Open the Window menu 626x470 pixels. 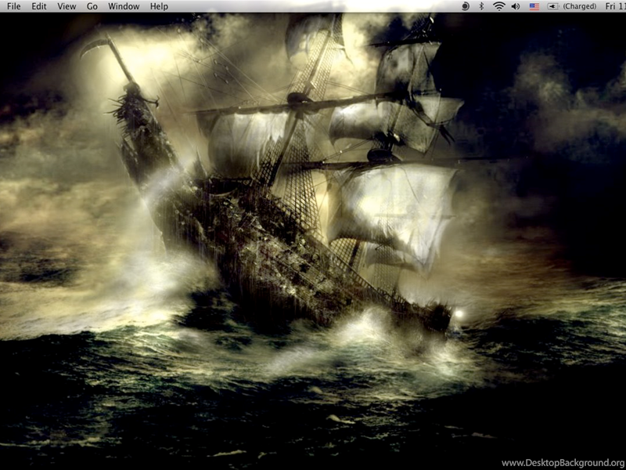click(x=124, y=6)
